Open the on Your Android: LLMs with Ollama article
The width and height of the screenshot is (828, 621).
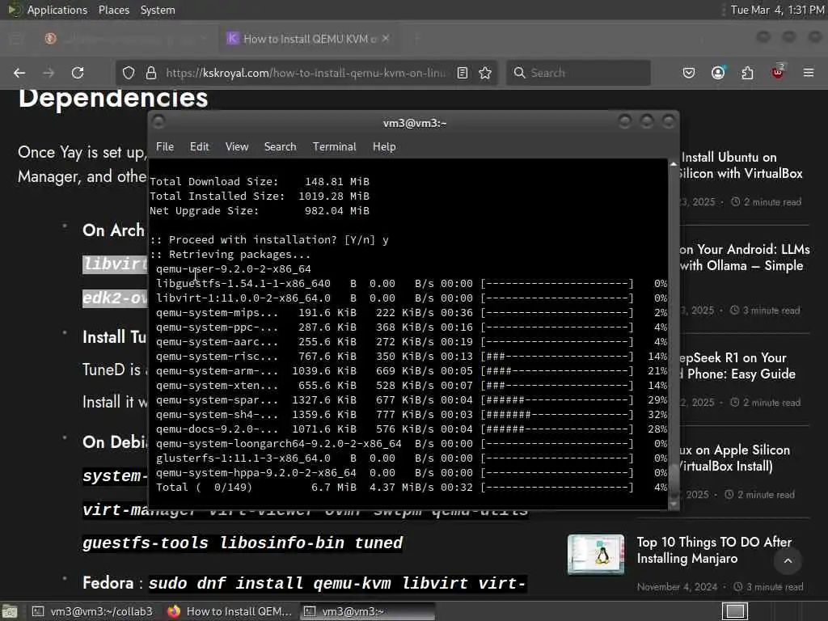745,257
